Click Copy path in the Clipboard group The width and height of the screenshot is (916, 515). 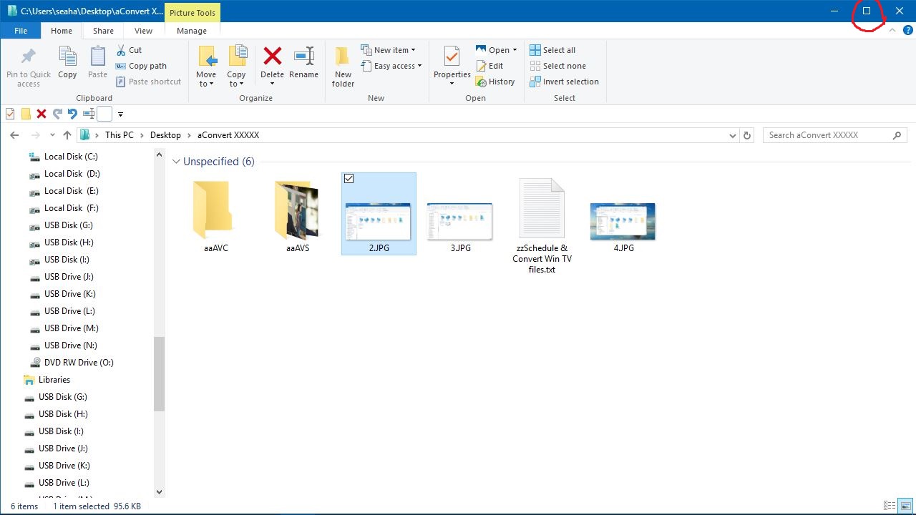coord(141,66)
